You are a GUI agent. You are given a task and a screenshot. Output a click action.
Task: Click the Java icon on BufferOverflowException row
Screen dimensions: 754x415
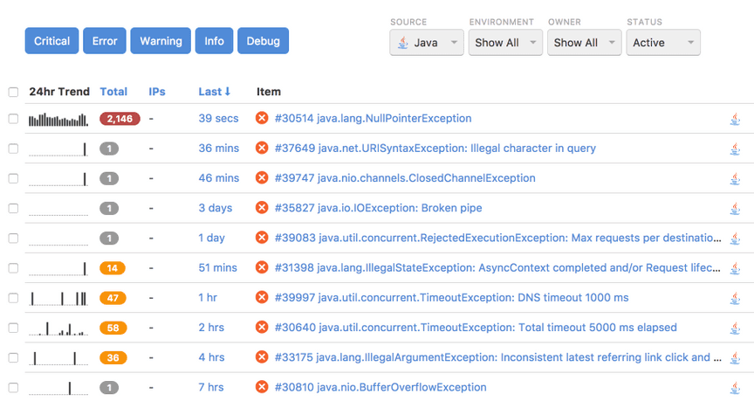735,388
